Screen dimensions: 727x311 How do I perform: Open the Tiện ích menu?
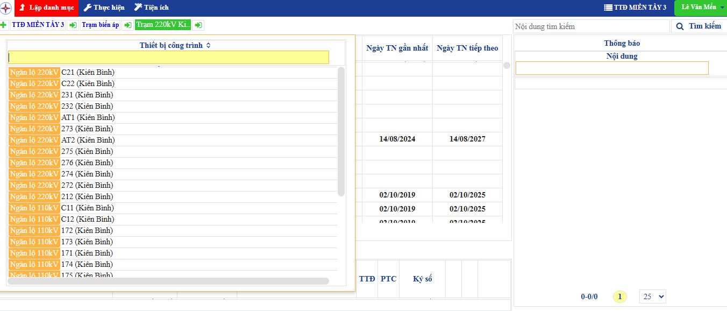click(151, 8)
